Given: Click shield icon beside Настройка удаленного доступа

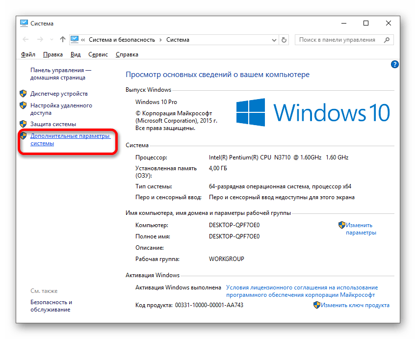Looking at the screenshot, I should pos(24,105).
